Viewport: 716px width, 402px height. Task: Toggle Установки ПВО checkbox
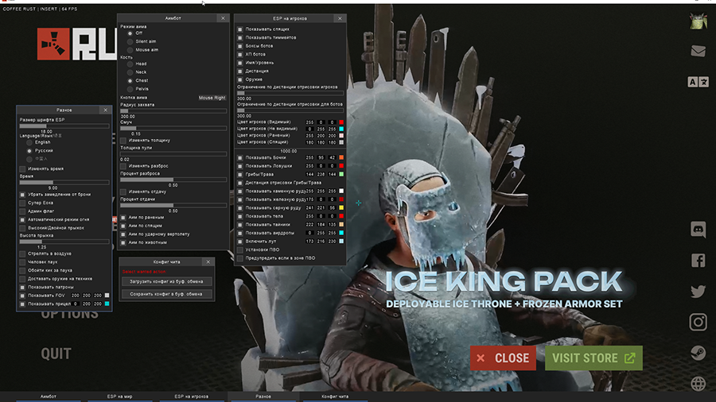(x=240, y=249)
